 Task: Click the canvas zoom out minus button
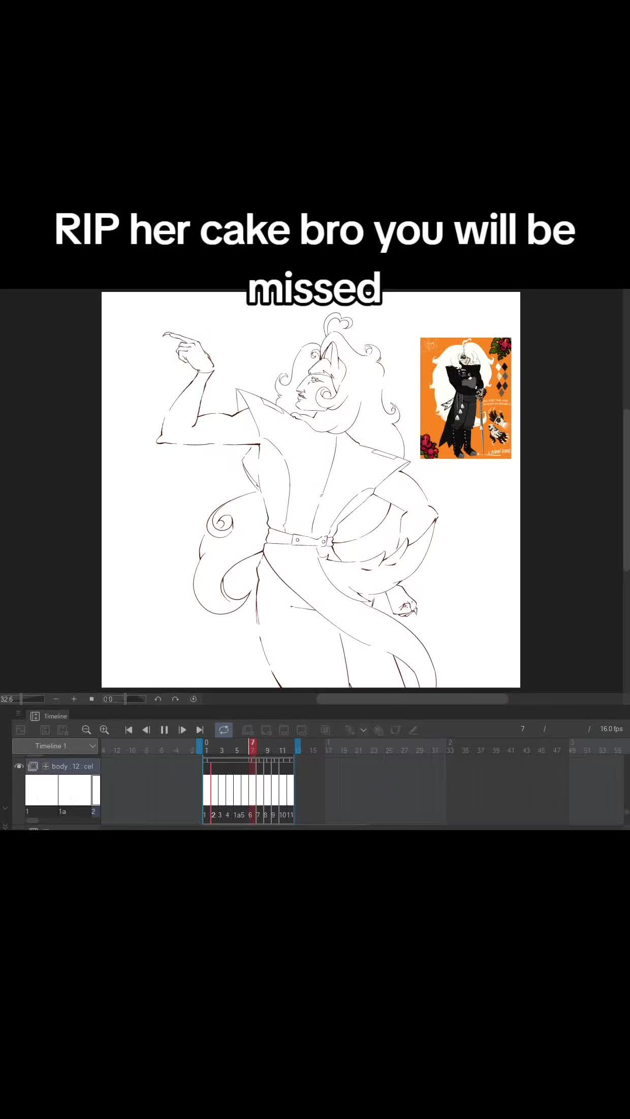pos(56,699)
